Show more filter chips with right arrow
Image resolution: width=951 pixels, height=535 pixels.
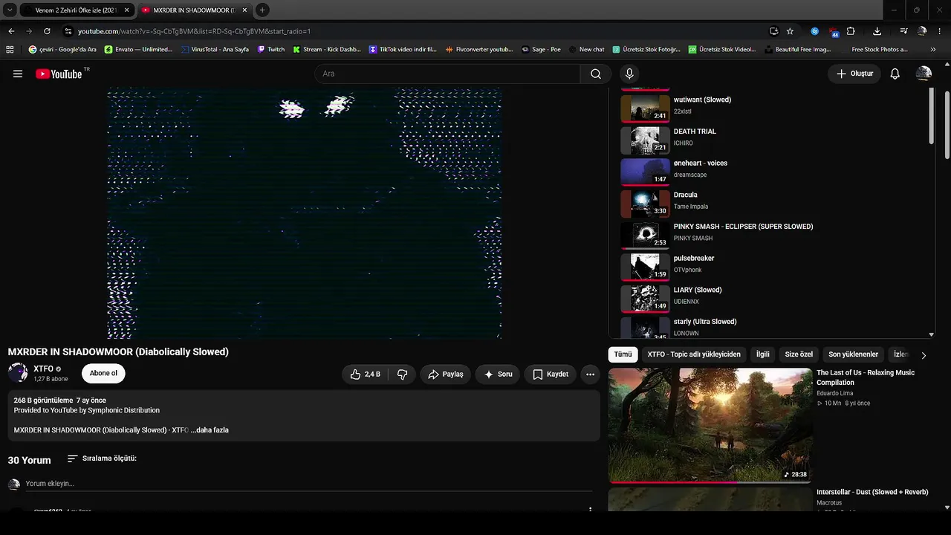924,355
